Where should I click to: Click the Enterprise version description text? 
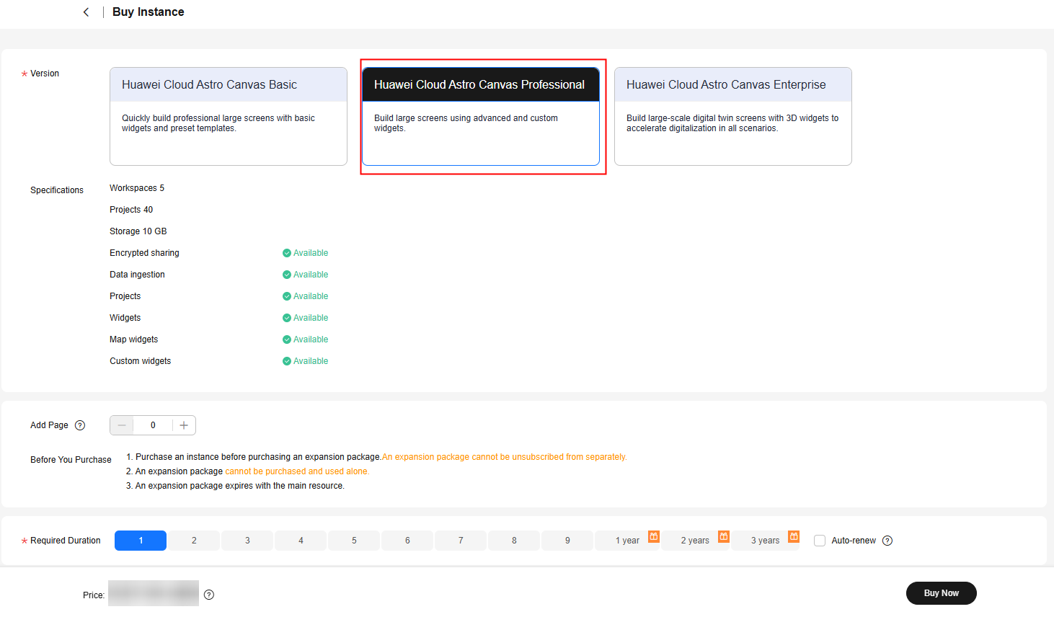(732, 123)
